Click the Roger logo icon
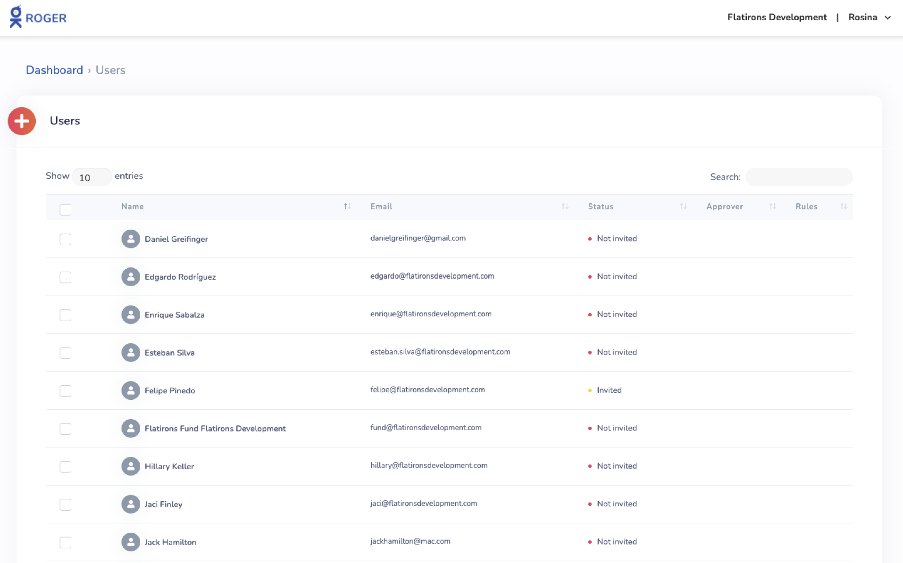Screen dimensions: 903x563 pos(16,17)
